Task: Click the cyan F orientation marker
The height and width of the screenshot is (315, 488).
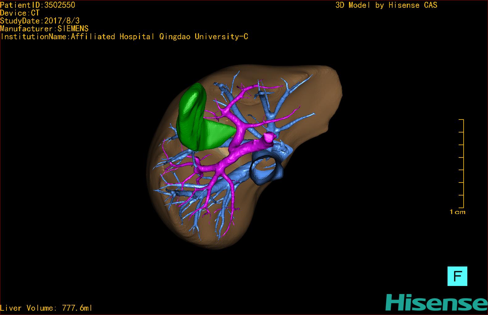Action: click(x=457, y=276)
